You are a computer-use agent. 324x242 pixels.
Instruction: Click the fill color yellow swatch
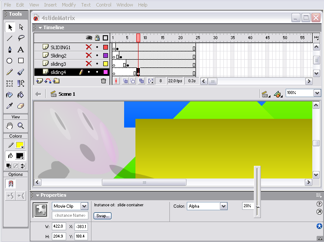click(x=20, y=145)
